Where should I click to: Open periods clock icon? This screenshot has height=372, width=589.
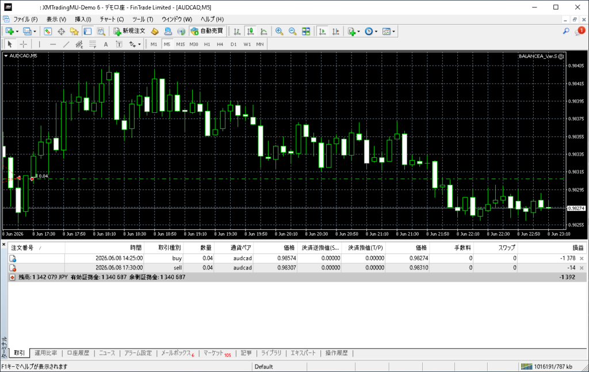tap(369, 31)
